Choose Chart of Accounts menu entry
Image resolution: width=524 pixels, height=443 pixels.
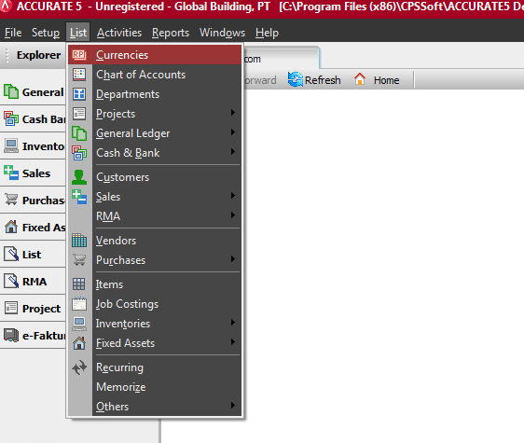point(155,75)
